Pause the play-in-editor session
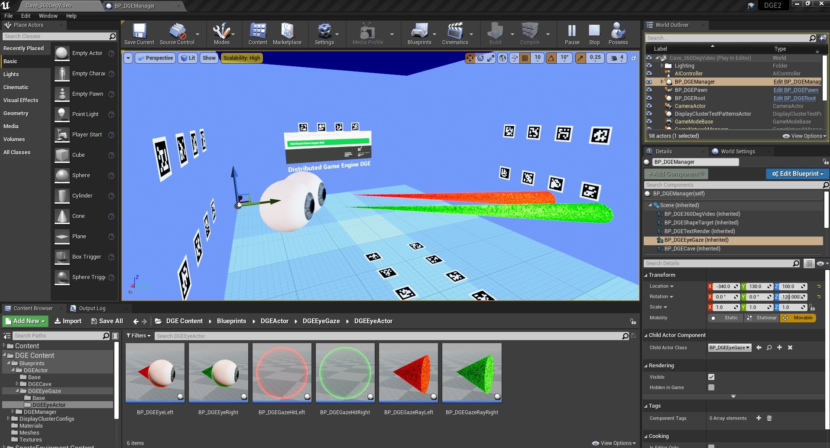Screen dimensions: 830x448 pos(572,34)
